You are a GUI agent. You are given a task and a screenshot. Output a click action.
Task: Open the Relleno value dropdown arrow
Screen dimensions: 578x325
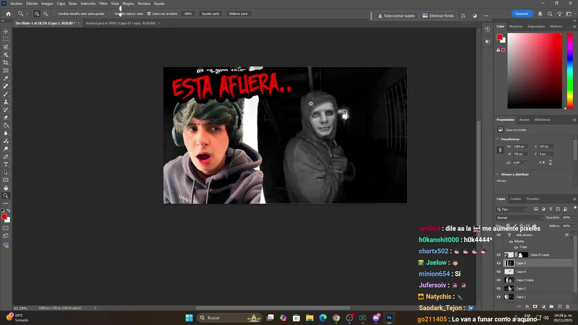pyautogui.click(x=574, y=226)
